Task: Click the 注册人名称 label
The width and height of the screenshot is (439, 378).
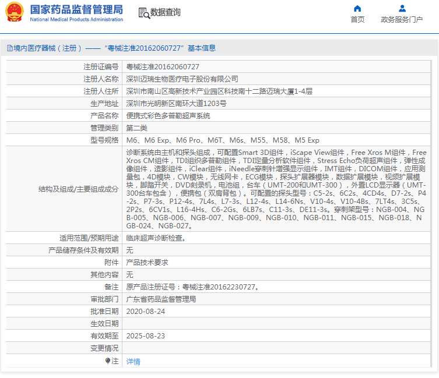Action: 101,79
